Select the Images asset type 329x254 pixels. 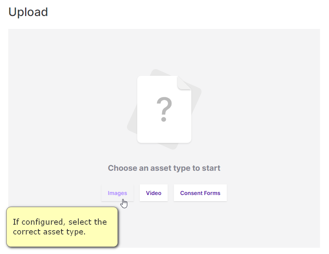tap(117, 193)
